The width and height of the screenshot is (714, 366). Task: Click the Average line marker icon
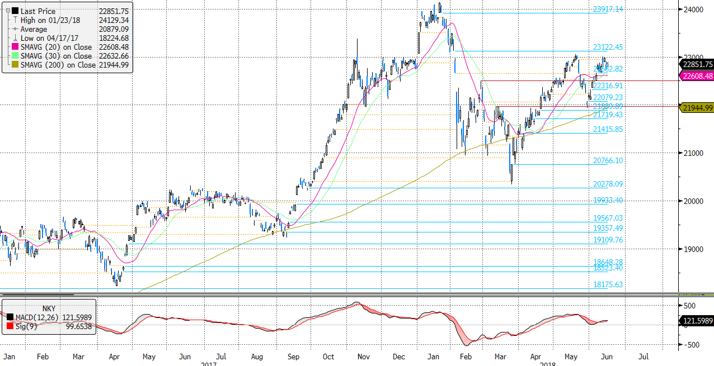[14, 29]
